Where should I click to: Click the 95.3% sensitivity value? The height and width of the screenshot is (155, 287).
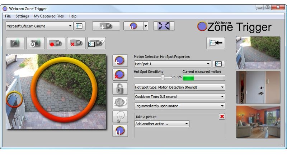pyautogui.click(x=177, y=77)
